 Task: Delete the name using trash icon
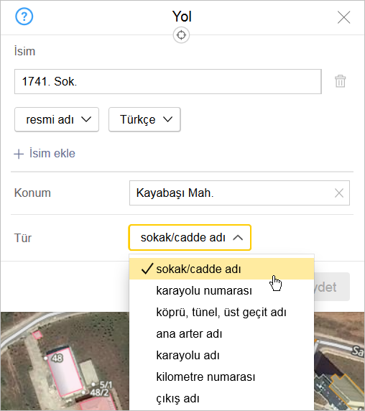pos(340,81)
